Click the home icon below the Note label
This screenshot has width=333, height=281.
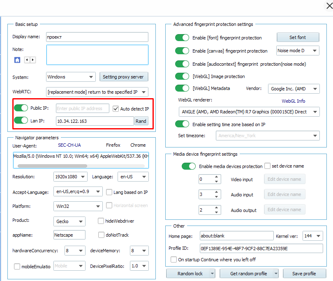16,59
